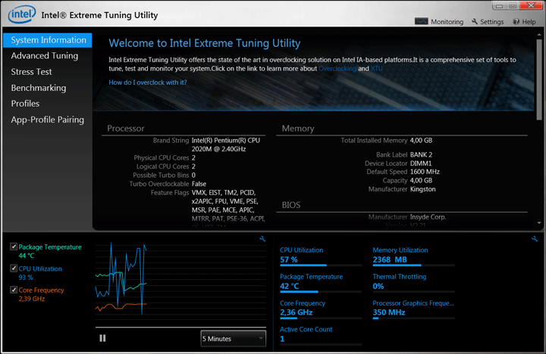The height and width of the screenshot is (354, 546).
Task: Click Processor Graphics Frequency 350 MHz value
Action: 388,312
